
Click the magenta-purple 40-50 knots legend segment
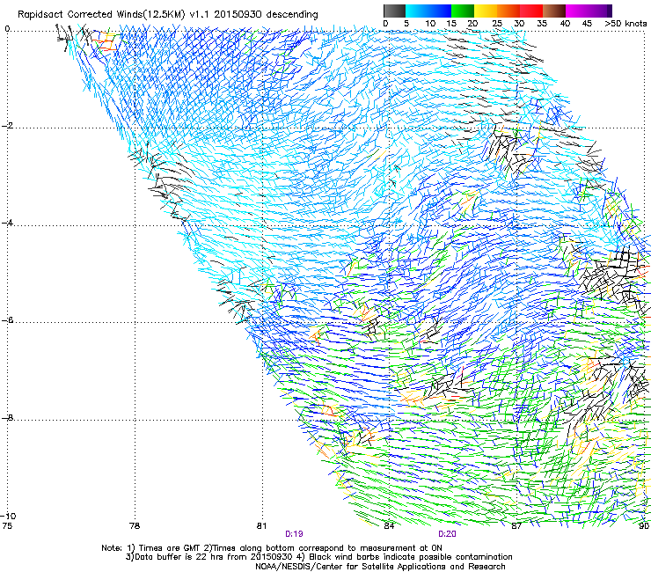pyautogui.click(x=589, y=11)
